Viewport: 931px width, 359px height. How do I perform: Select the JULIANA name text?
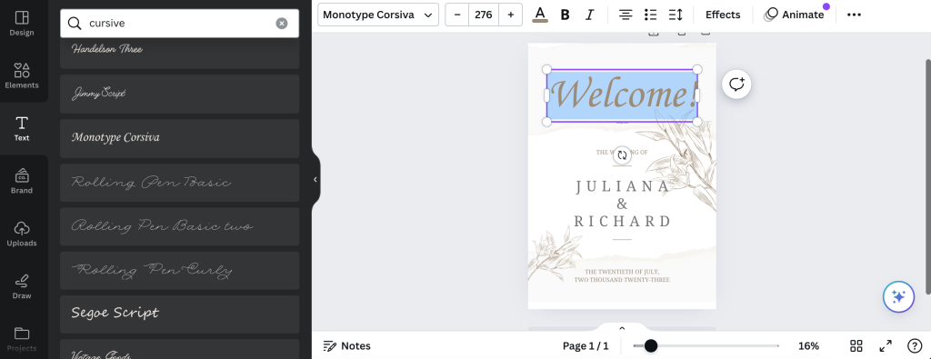click(622, 186)
